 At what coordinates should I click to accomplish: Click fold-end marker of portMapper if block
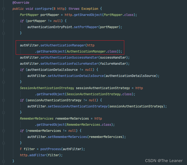point(3,33)
